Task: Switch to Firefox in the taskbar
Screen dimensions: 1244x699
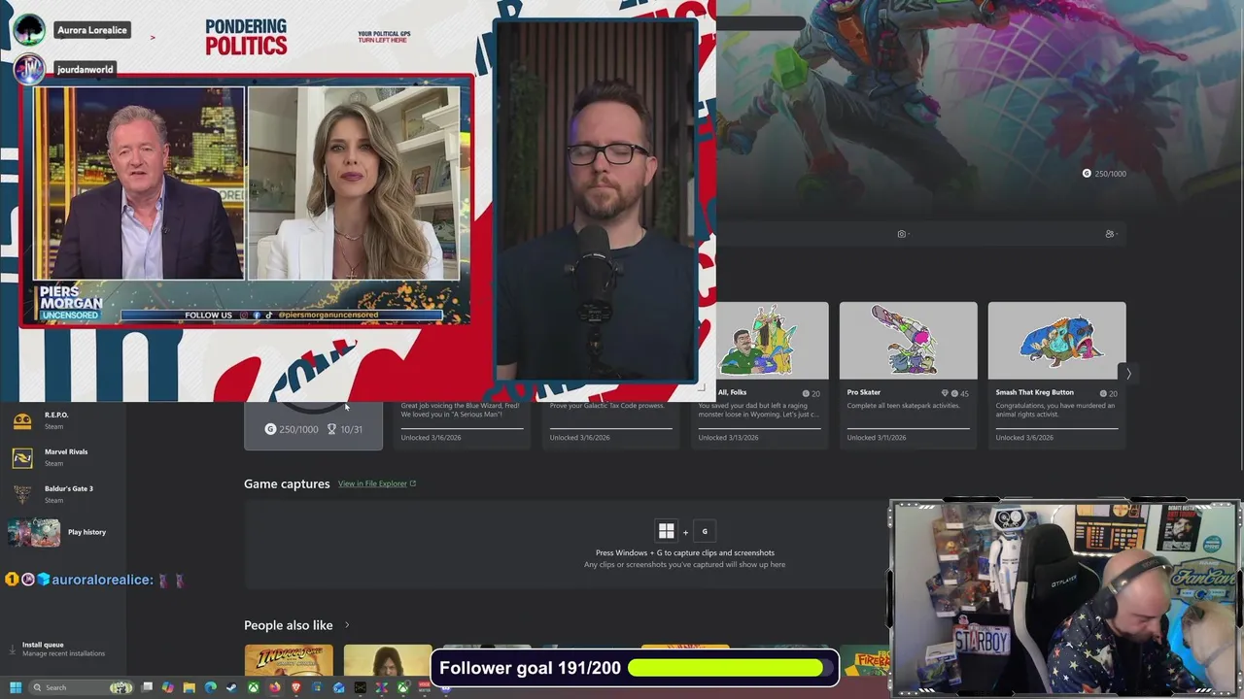Action: point(275,687)
